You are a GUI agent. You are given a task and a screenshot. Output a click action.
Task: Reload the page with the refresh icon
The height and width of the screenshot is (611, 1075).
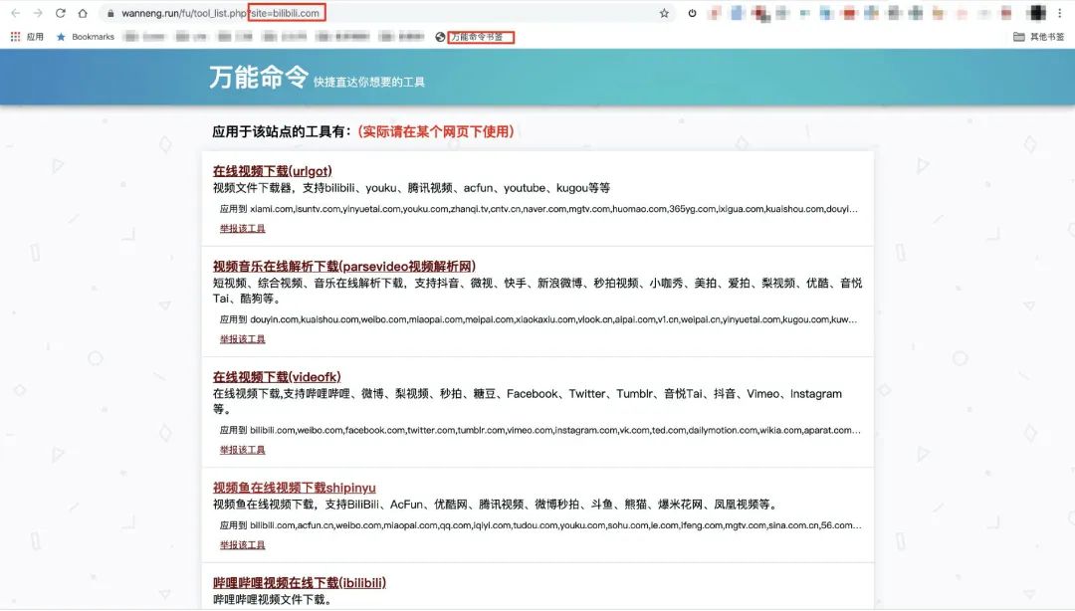[62, 14]
